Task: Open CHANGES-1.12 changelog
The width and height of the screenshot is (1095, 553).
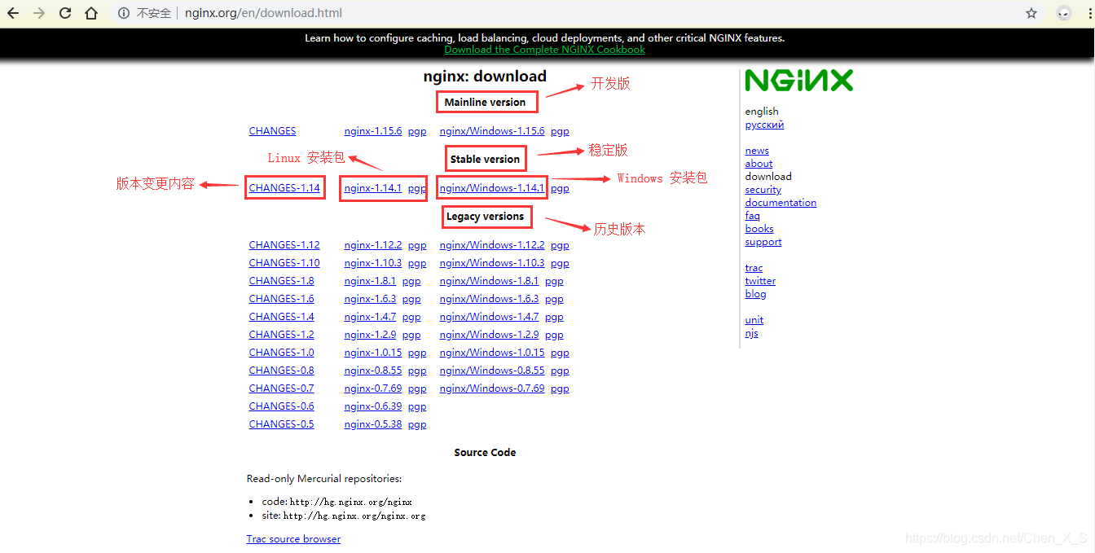Action: (284, 245)
